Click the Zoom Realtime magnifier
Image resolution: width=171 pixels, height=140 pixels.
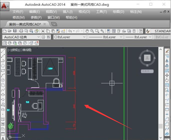tap(92, 31)
